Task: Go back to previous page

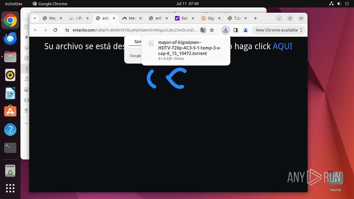Action: click(x=35, y=30)
